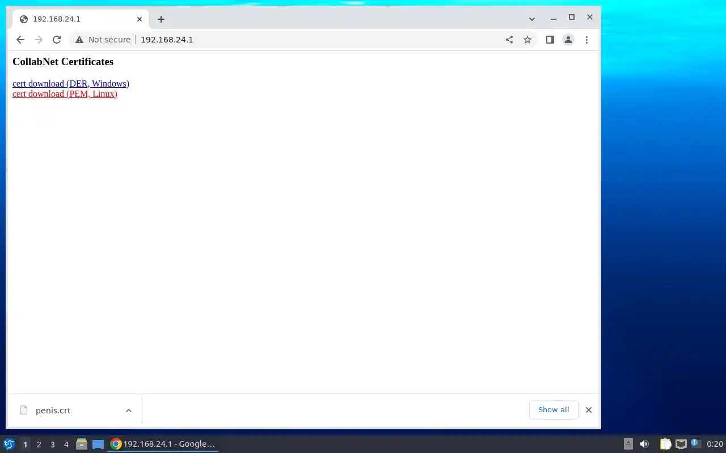
Task: Open the browser side panel
Action: [x=550, y=40]
